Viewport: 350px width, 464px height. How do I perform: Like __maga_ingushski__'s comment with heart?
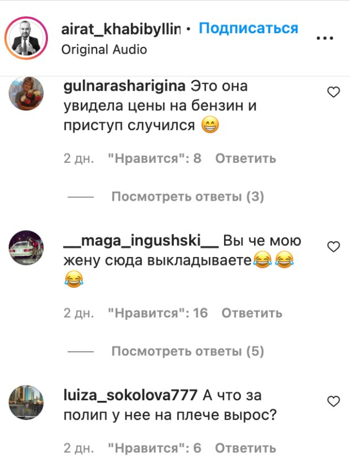(334, 247)
